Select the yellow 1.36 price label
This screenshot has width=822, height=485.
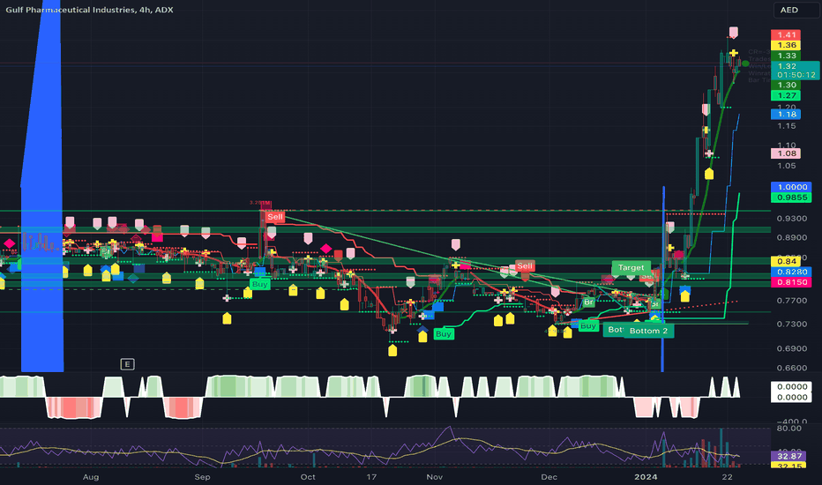pyautogui.click(x=786, y=45)
